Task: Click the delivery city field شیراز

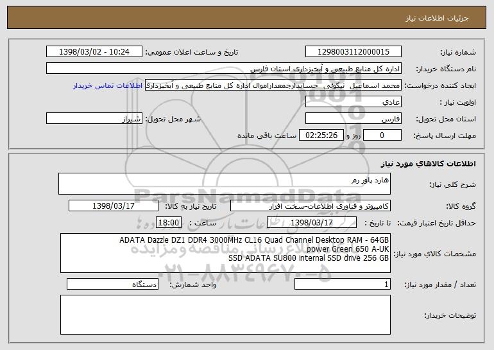Action: point(94,119)
